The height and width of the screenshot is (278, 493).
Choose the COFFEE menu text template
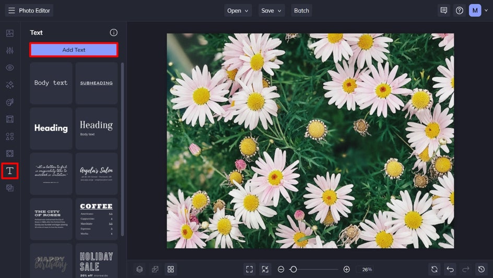(x=96, y=219)
